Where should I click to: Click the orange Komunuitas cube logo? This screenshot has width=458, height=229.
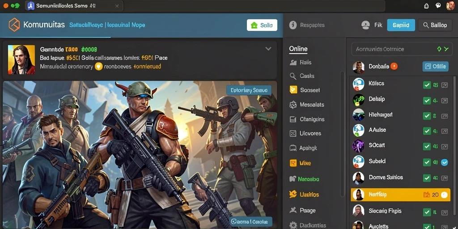[14, 25]
